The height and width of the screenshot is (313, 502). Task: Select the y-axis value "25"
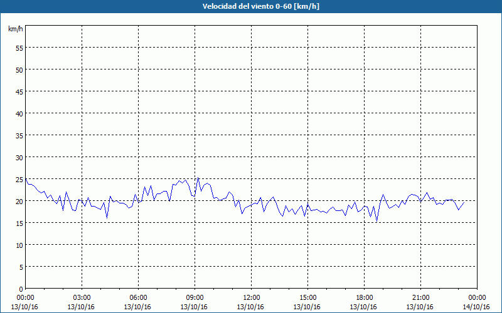(19, 180)
